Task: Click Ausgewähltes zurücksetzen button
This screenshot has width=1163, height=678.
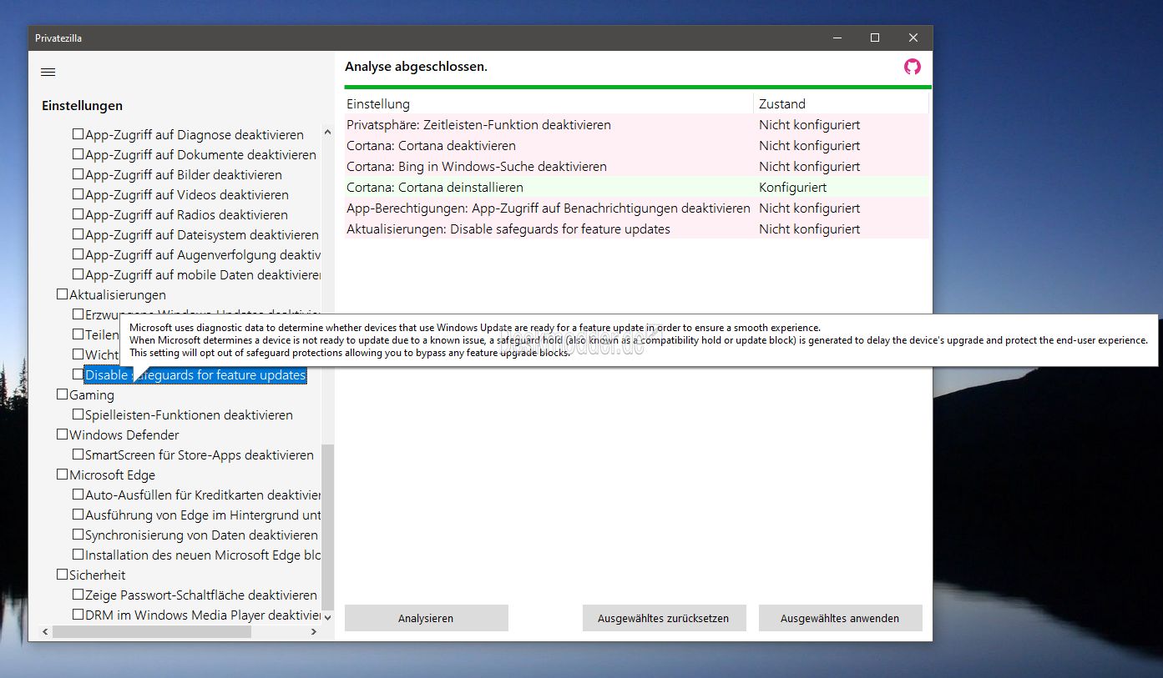Action: pyautogui.click(x=664, y=618)
